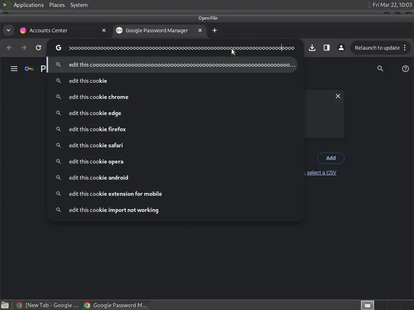Image resolution: width=414 pixels, height=310 pixels.
Task: Click the Google G icon in address bar
Action: point(59,48)
